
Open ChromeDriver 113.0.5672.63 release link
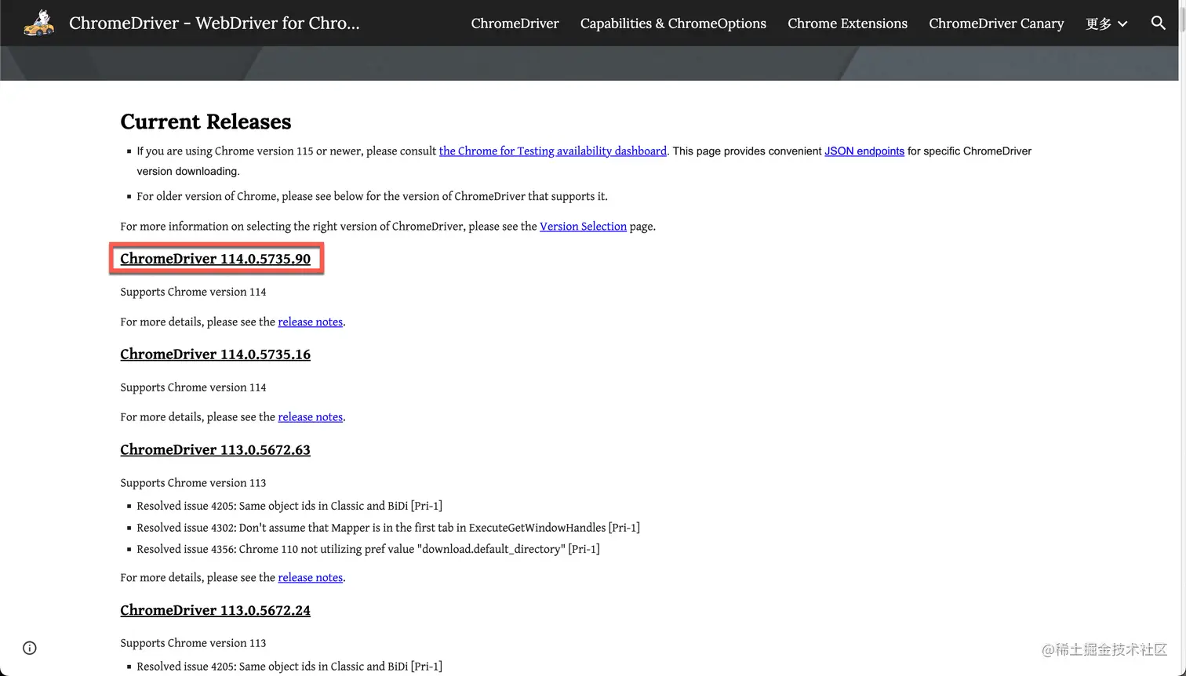point(215,450)
